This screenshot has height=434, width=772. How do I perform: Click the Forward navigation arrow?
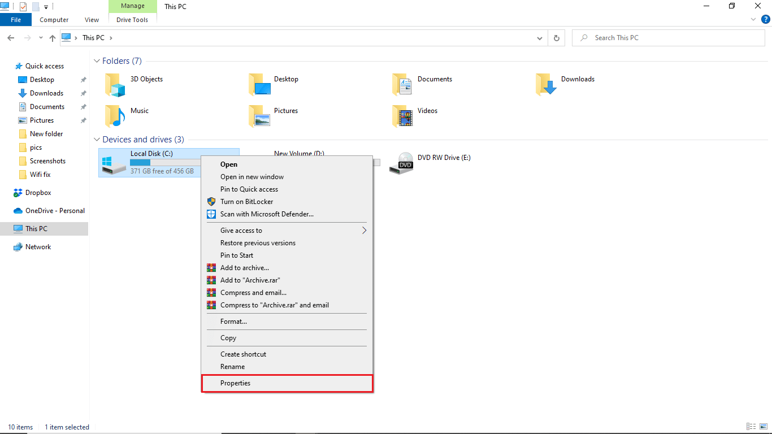(x=27, y=38)
